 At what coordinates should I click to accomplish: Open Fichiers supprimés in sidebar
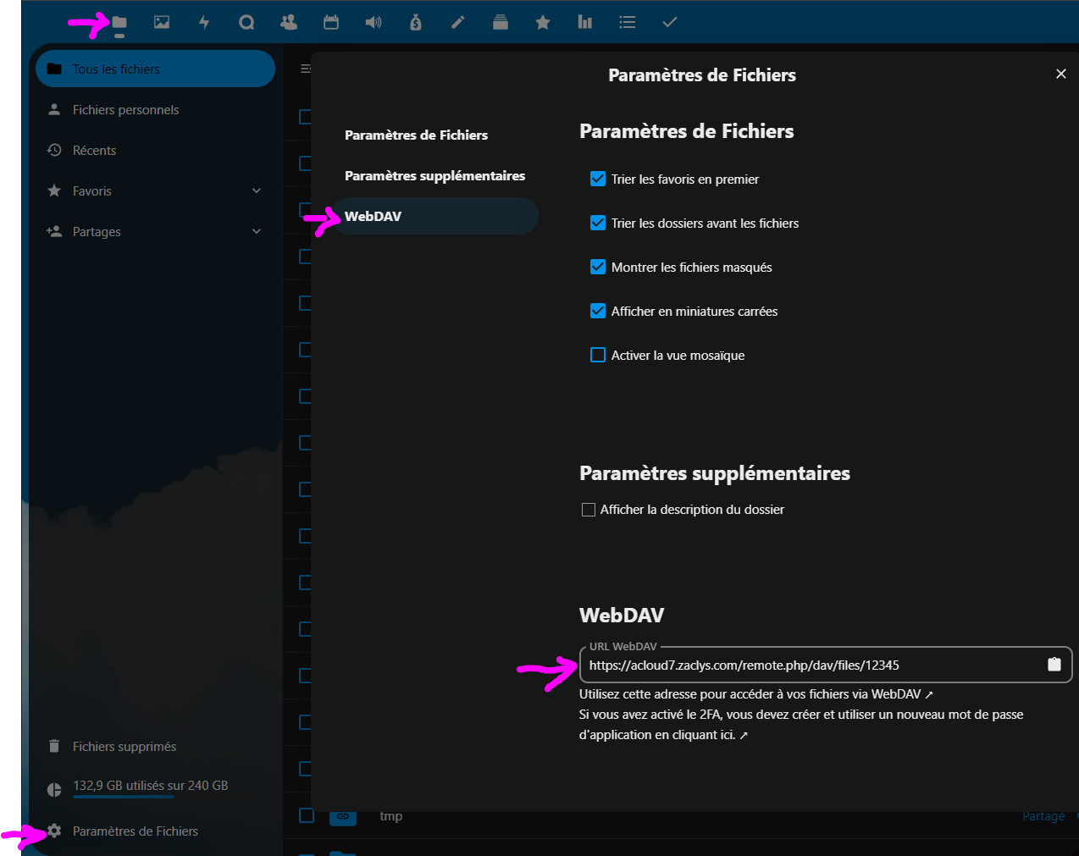click(125, 747)
